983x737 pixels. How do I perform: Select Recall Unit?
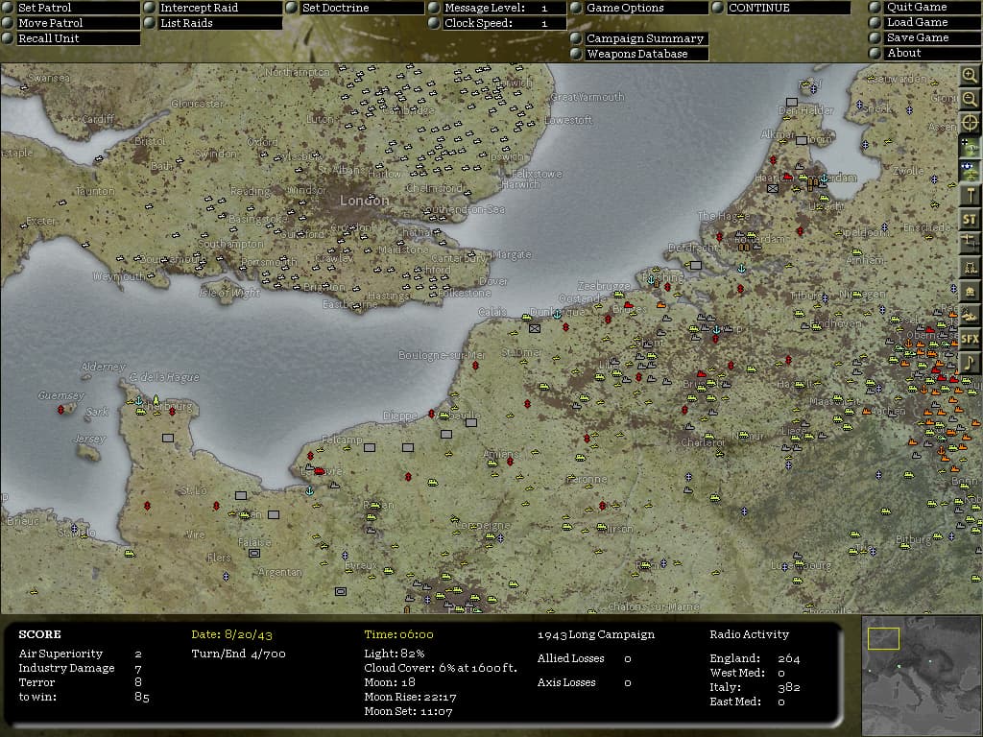79,38
